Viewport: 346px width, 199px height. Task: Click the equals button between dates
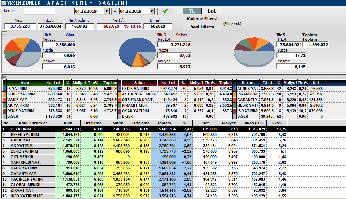click(x=114, y=12)
